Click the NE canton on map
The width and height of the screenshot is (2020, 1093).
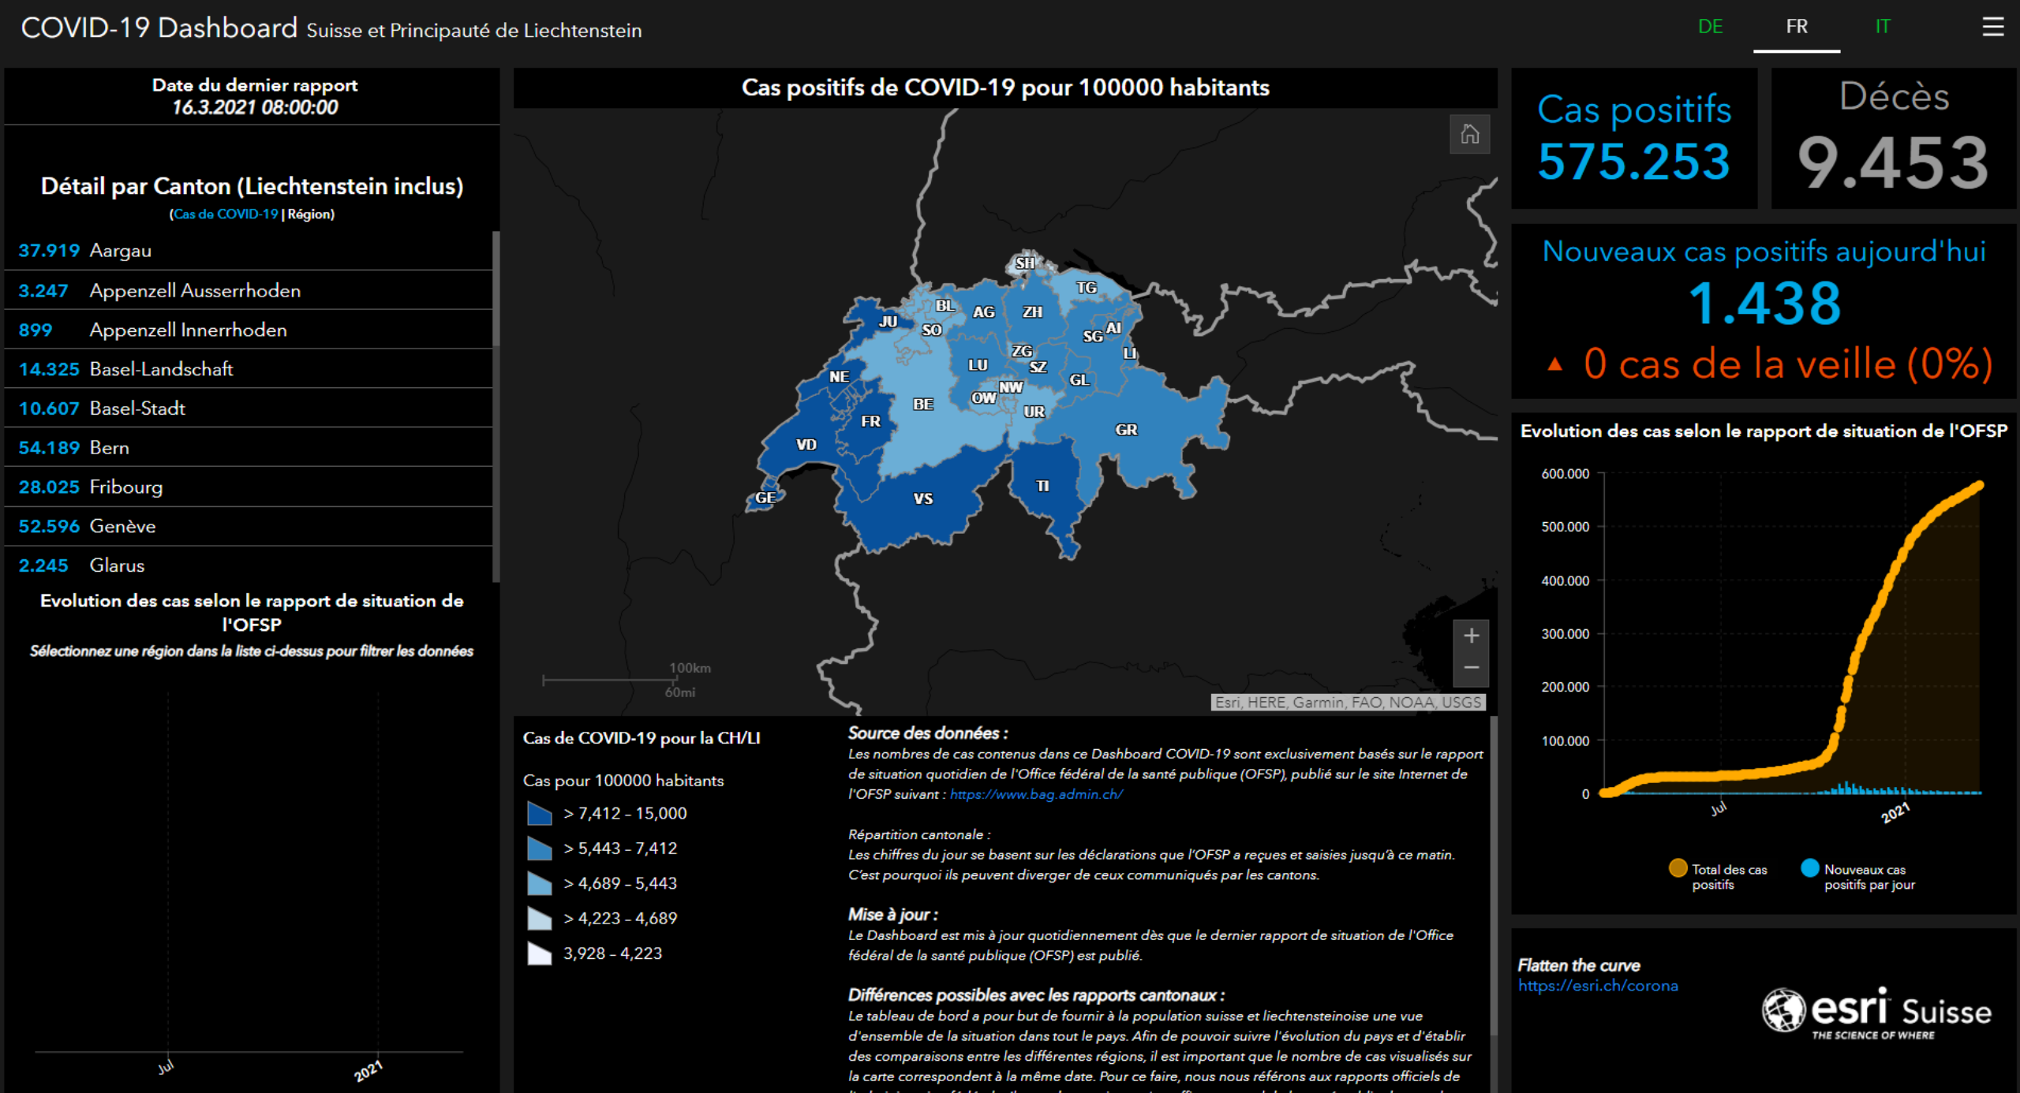(x=839, y=377)
